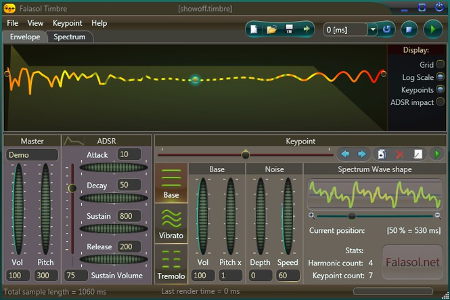Click the Base Pitch x vertical slider
The width and height of the screenshot is (450, 300).
tap(231, 216)
